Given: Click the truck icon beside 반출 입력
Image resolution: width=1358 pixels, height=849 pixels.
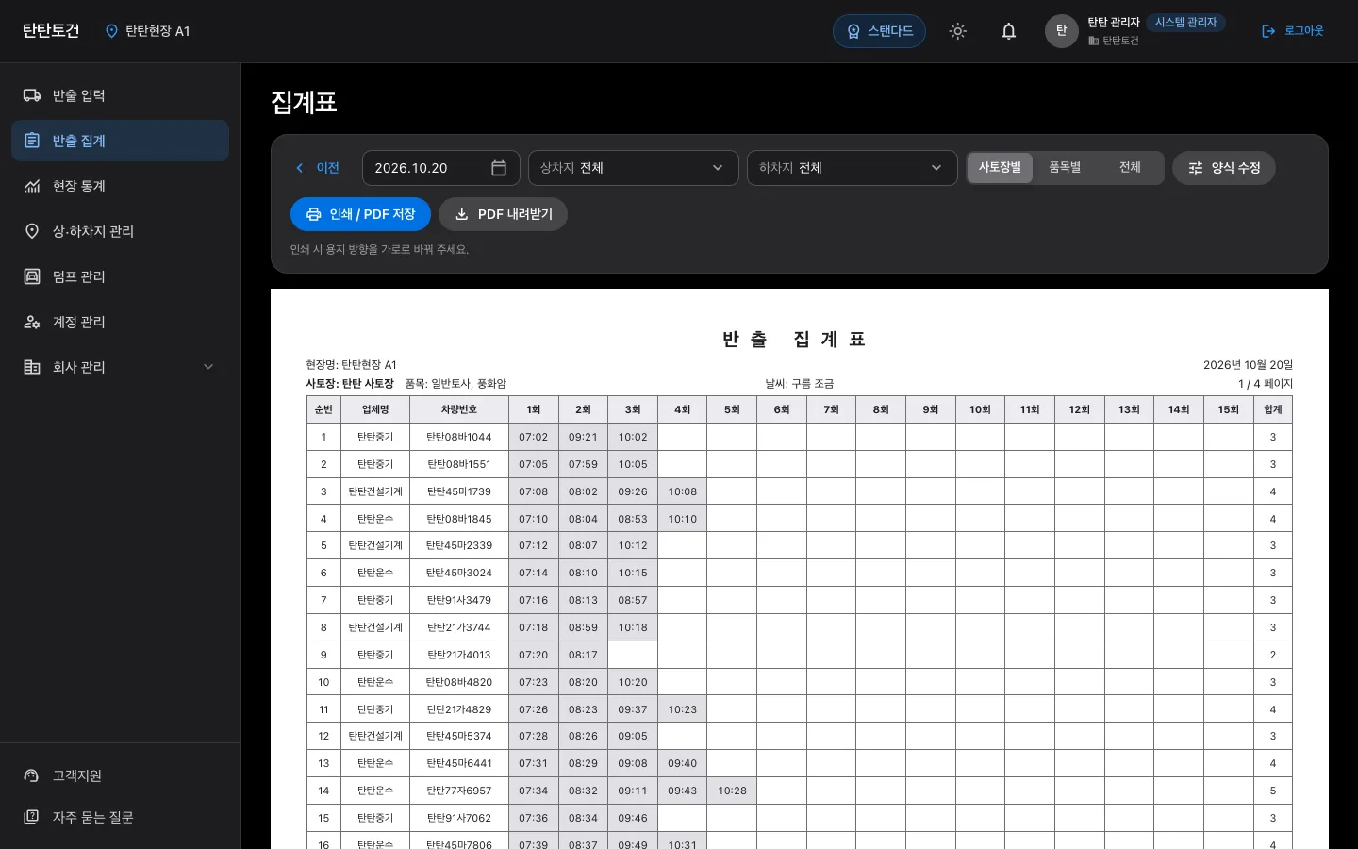Looking at the screenshot, I should point(32,95).
